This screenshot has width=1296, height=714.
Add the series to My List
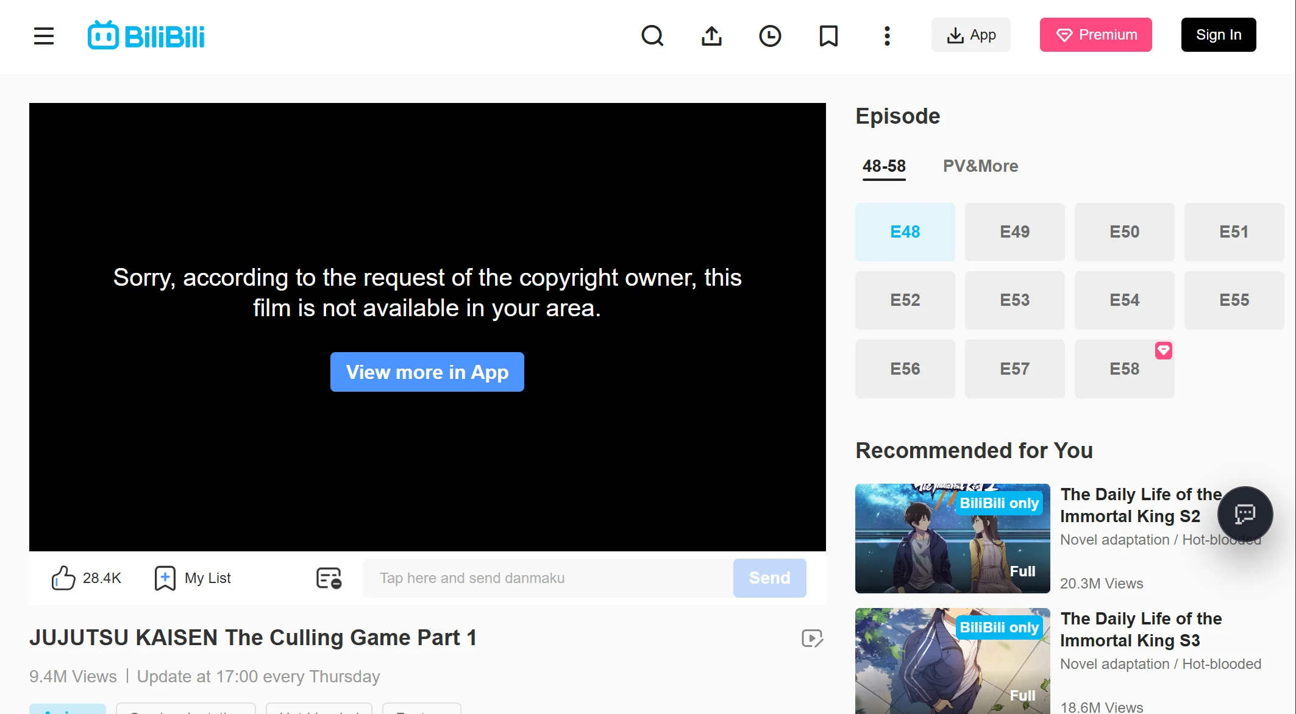(193, 578)
